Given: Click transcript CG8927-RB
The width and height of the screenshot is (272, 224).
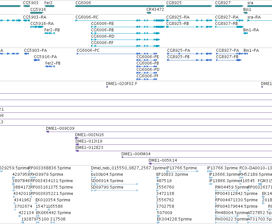Looking at the screenshot, I should 229,27.
